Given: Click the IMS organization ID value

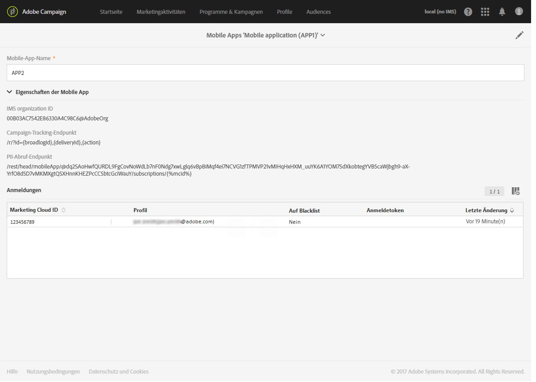Looking at the screenshot, I should 58,119.
